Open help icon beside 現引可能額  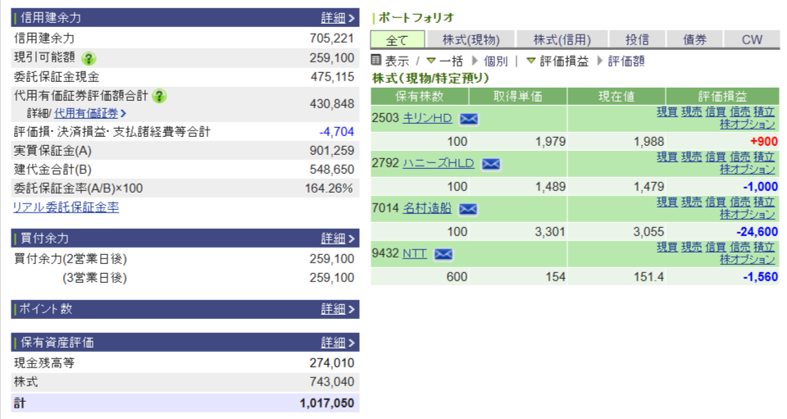89,58
